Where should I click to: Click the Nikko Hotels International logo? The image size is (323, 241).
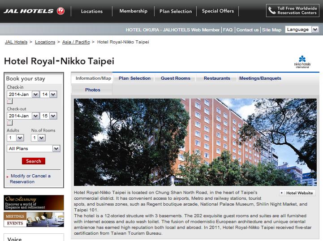[302, 61]
